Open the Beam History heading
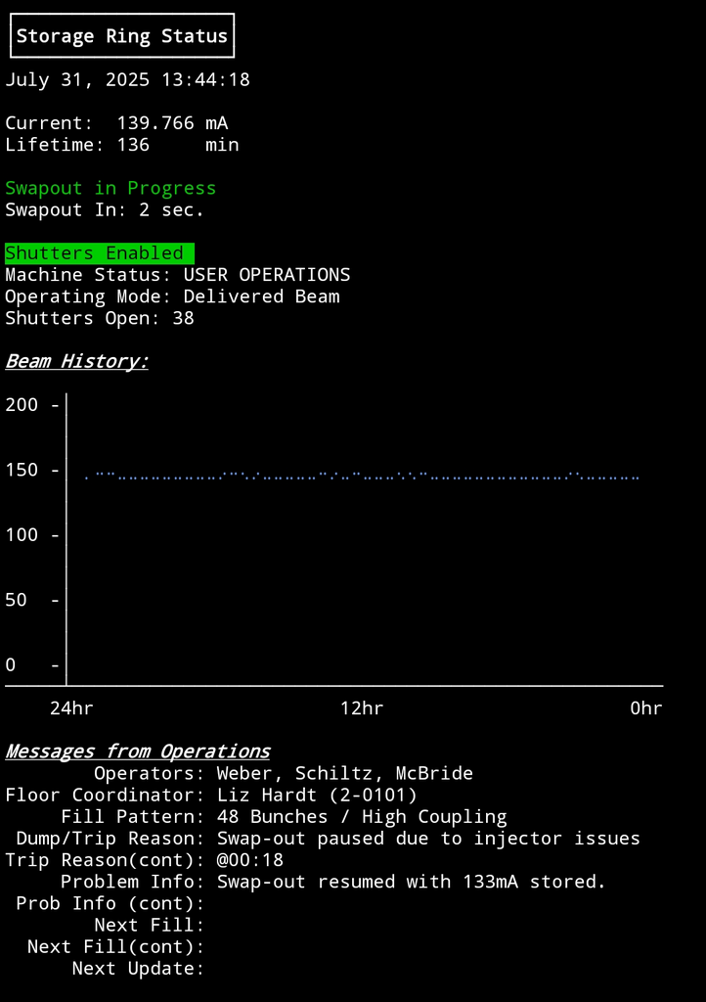Image resolution: width=706 pixels, height=1002 pixels. click(x=77, y=361)
